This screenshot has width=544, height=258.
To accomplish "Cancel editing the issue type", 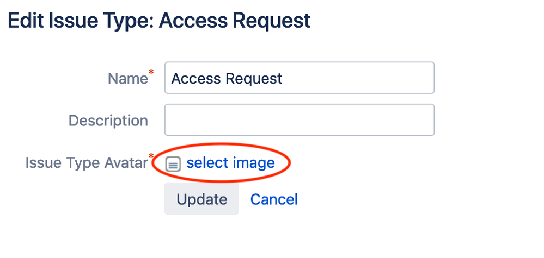I will (274, 199).
